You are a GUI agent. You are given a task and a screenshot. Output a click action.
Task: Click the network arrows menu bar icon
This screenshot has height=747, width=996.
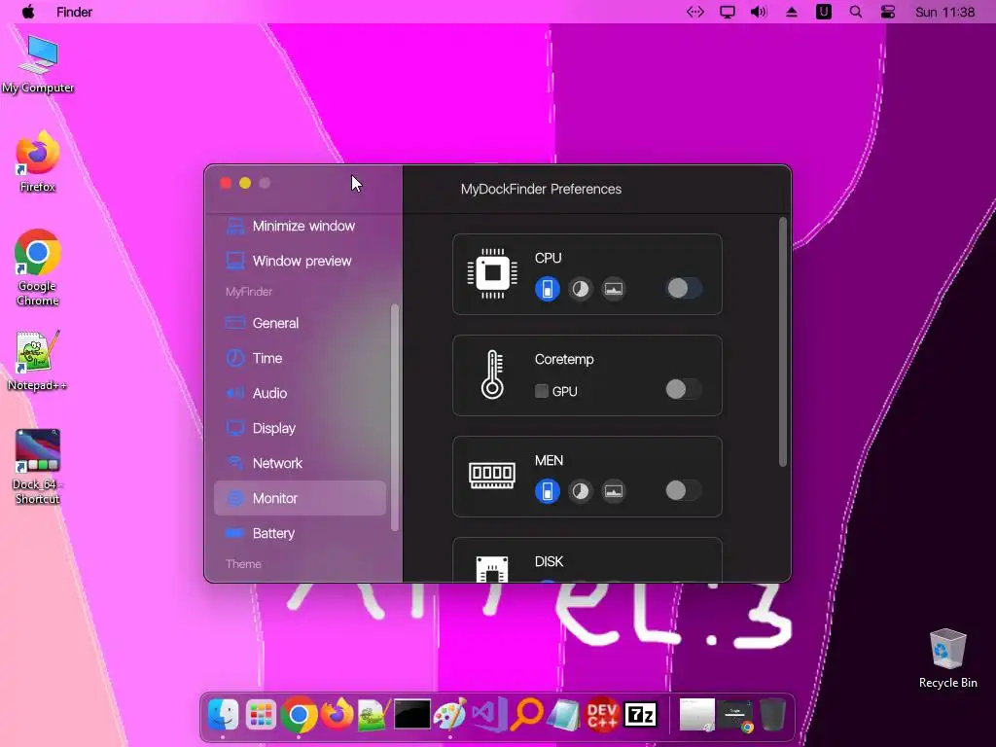coord(695,12)
